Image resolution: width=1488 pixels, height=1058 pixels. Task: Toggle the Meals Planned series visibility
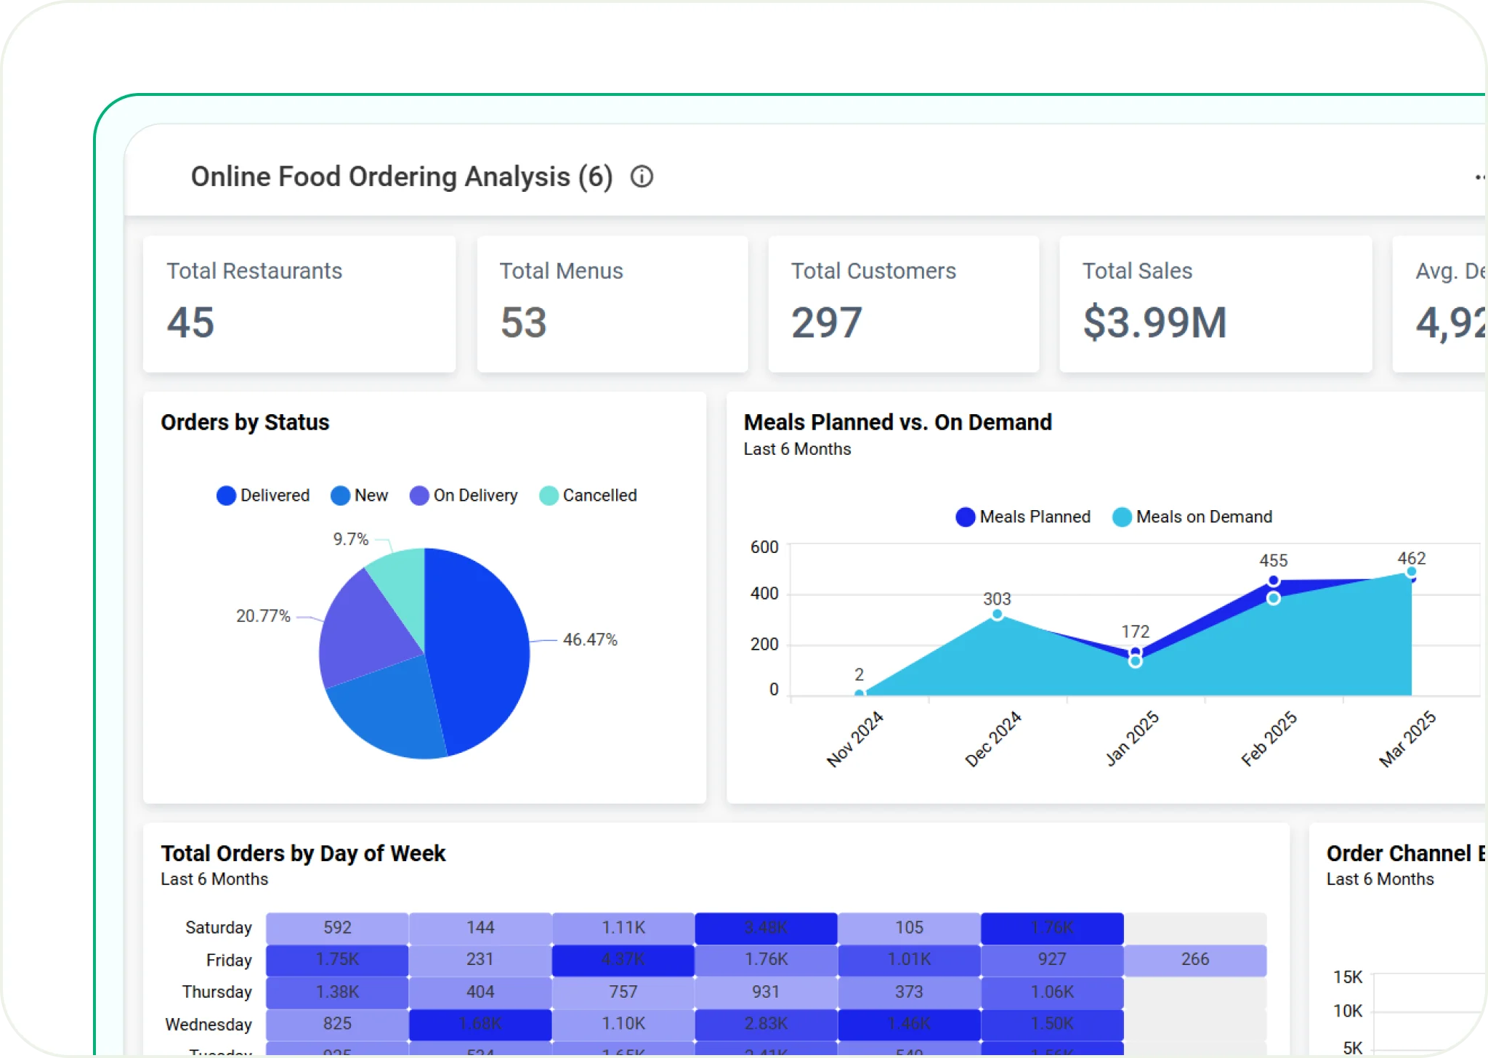point(966,517)
